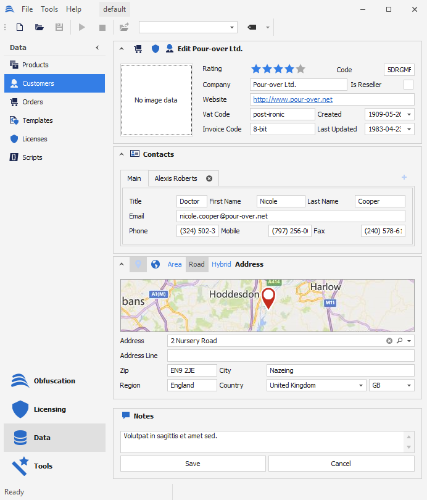Screen dimensions: 427x500
Task: Switch map to Hybrid view
Action: pos(221,264)
